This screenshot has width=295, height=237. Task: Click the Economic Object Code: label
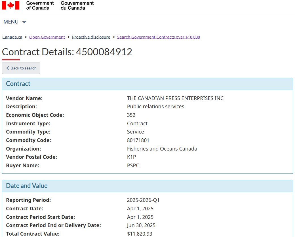tap(35, 115)
